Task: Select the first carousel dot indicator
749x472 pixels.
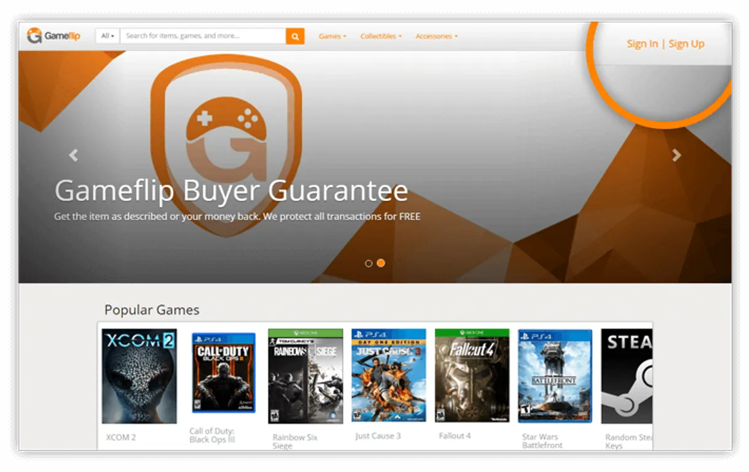Action: pos(368,263)
